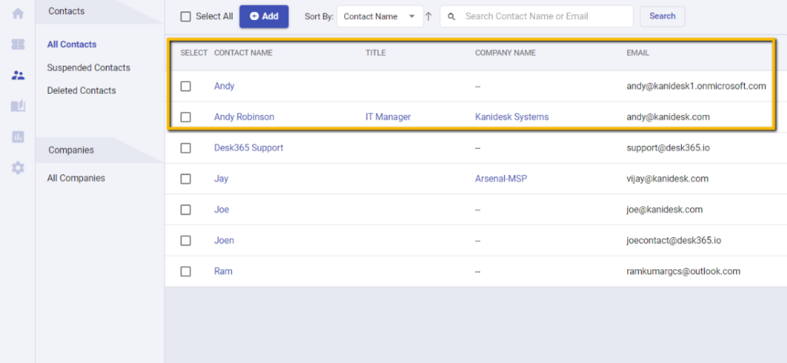Click the COMPANY NAME column header
Viewport: 787px width, 363px height.
(506, 53)
